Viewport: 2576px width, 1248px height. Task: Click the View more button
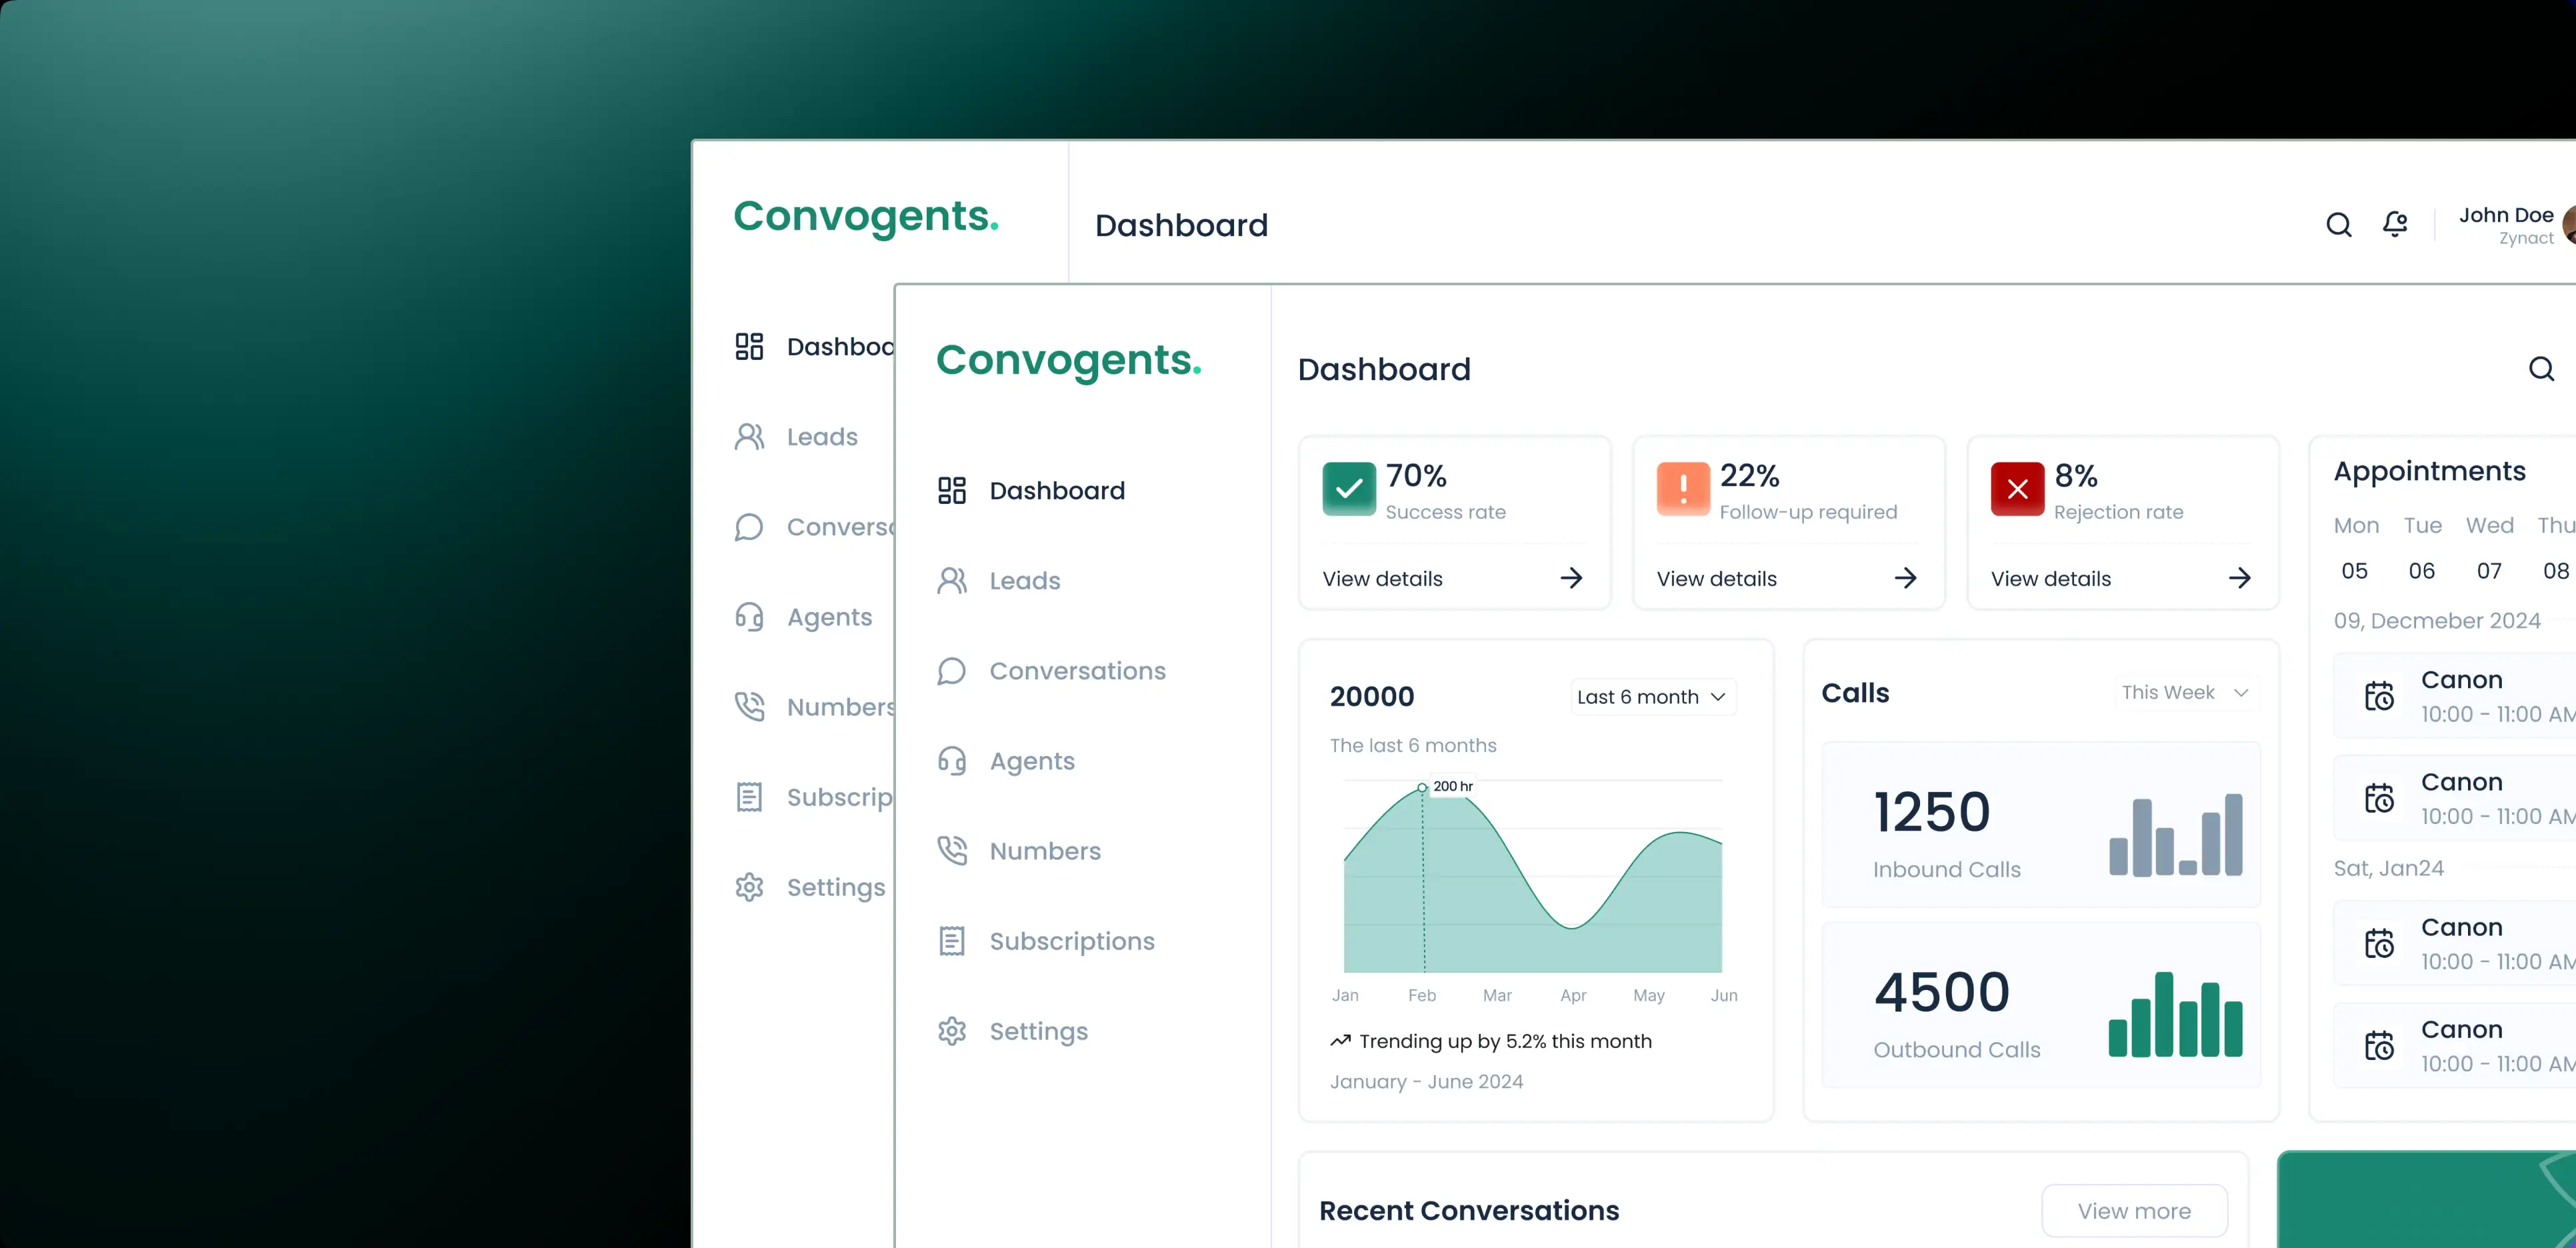pyautogui.click(x=2134, y=1211)
